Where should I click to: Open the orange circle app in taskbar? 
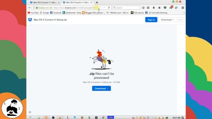[46, 118]
